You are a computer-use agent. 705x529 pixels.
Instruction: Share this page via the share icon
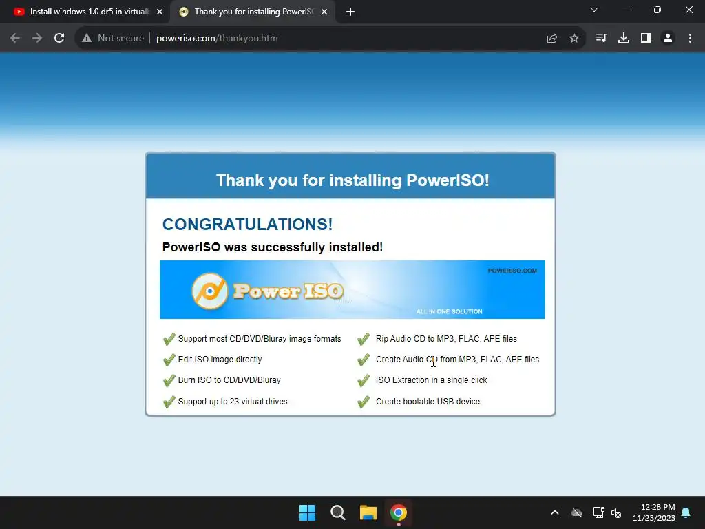point(552,39)
